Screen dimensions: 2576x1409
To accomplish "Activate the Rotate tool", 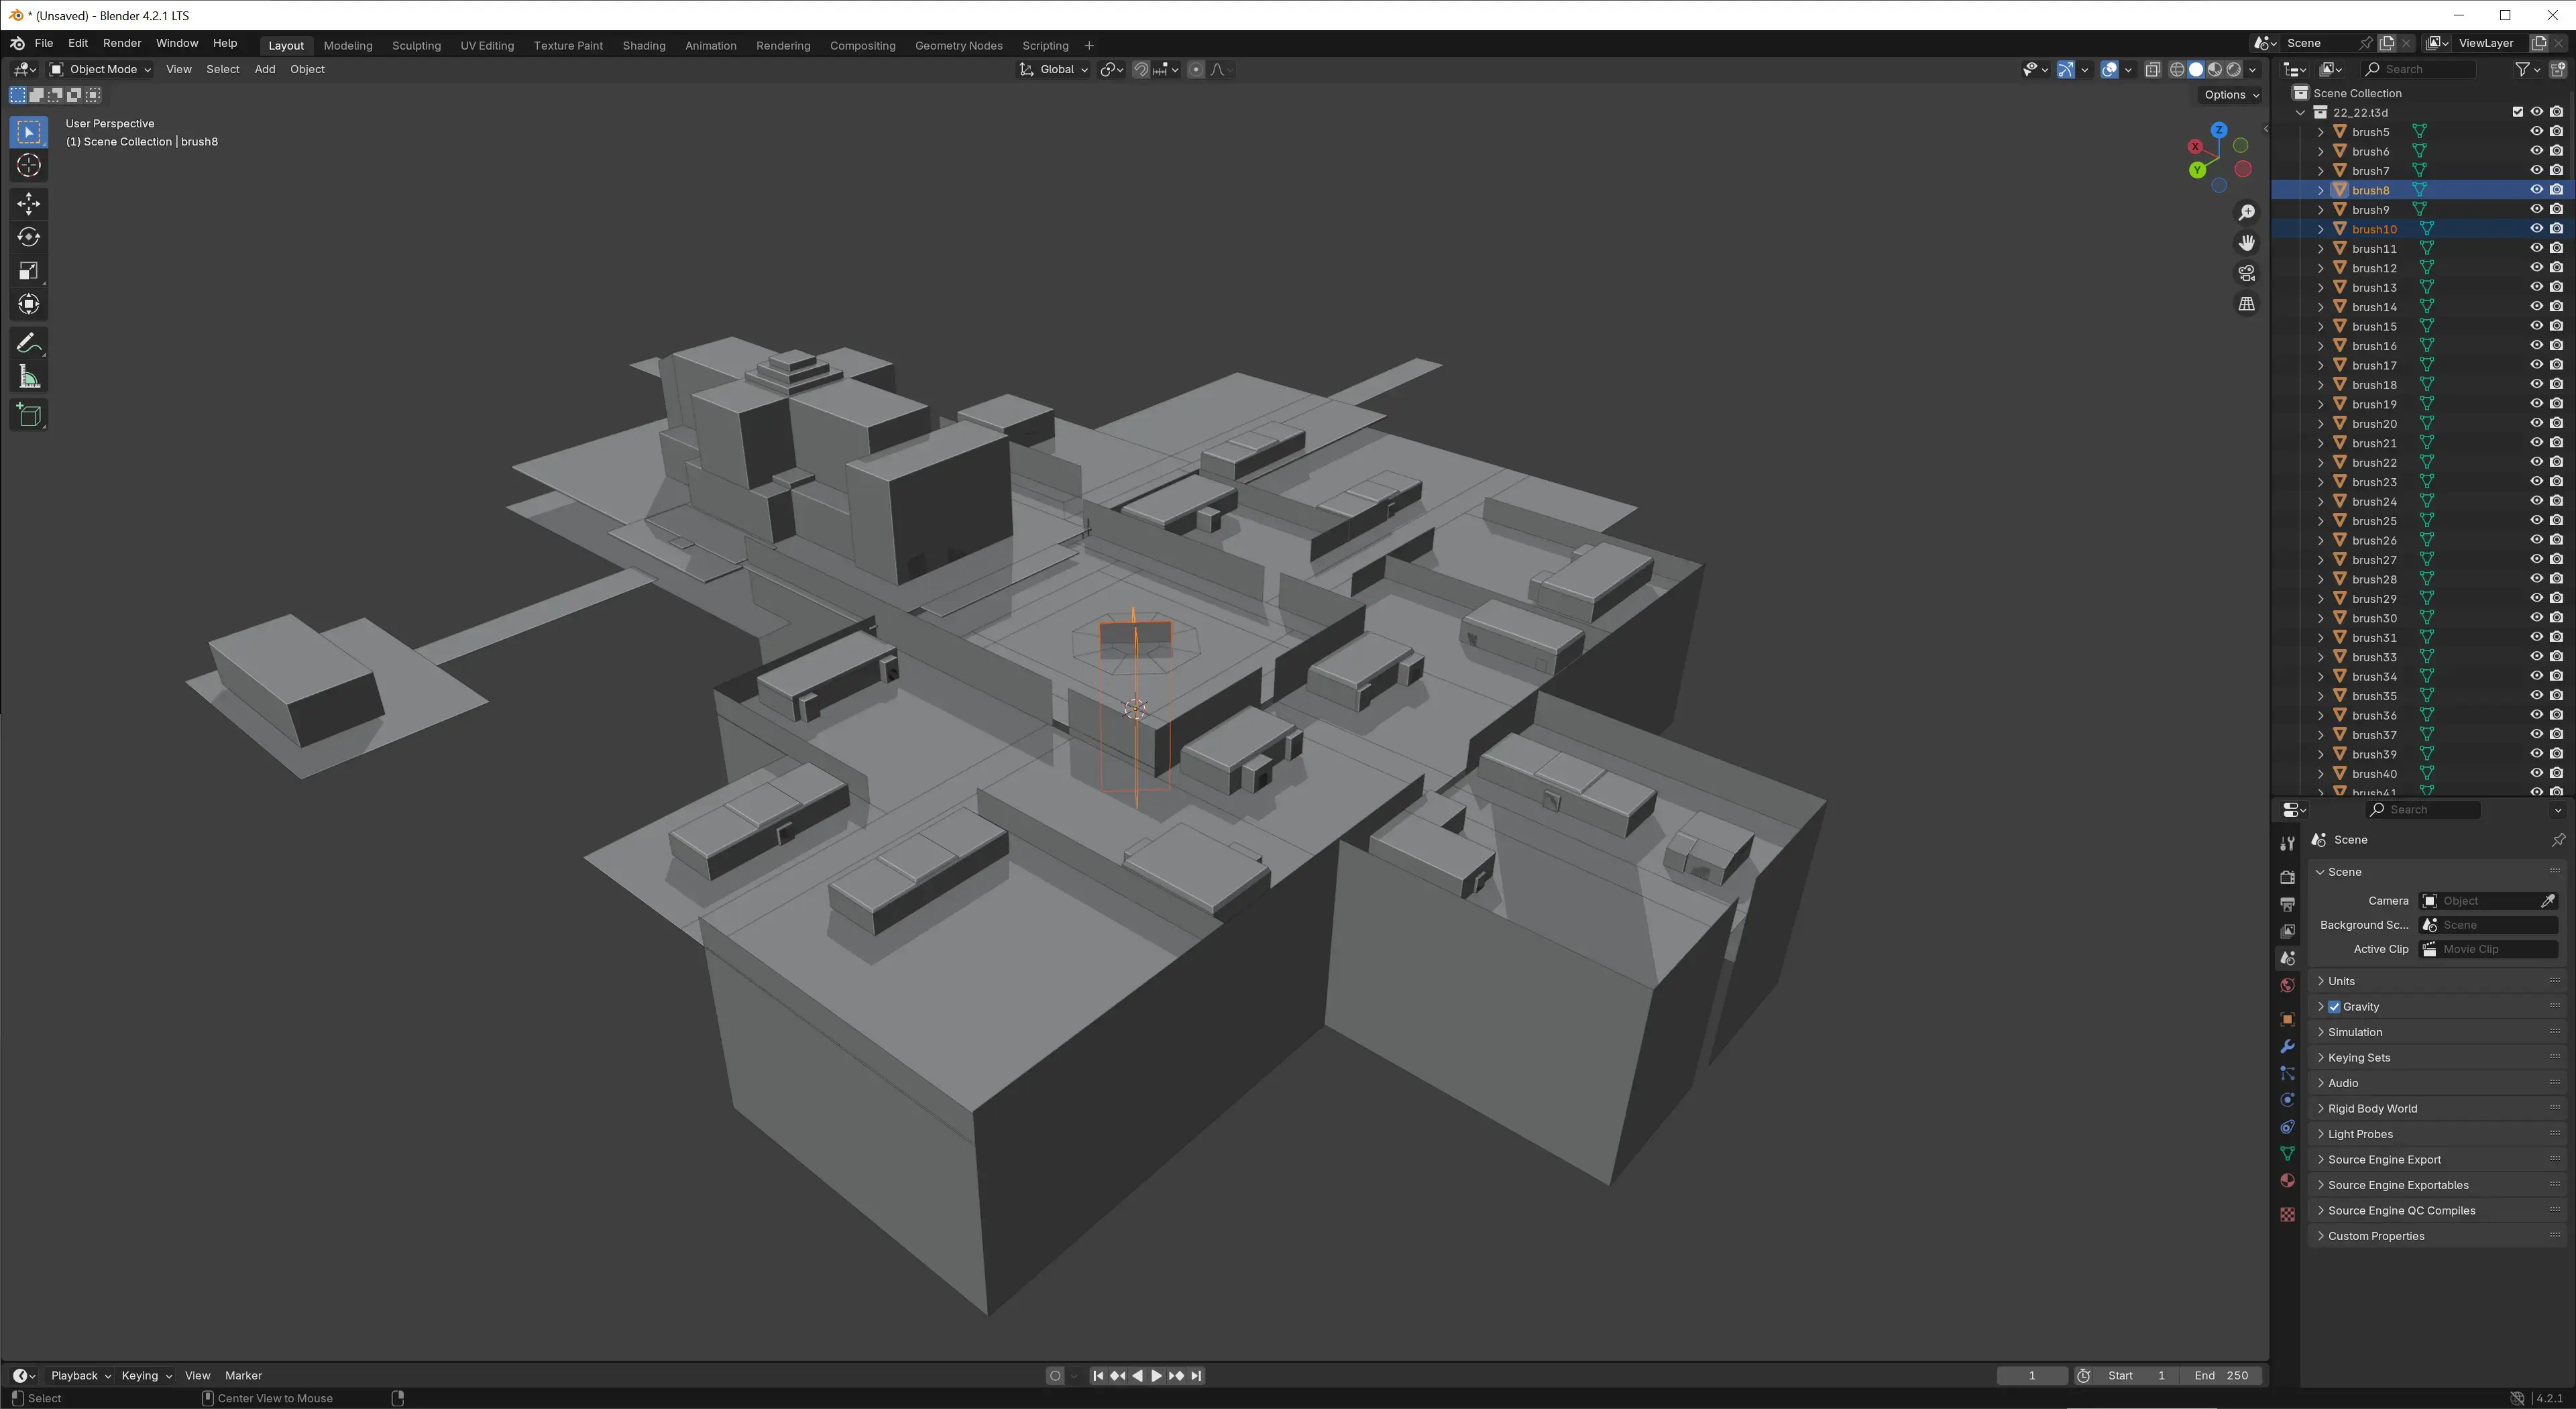I will point(29,237).
